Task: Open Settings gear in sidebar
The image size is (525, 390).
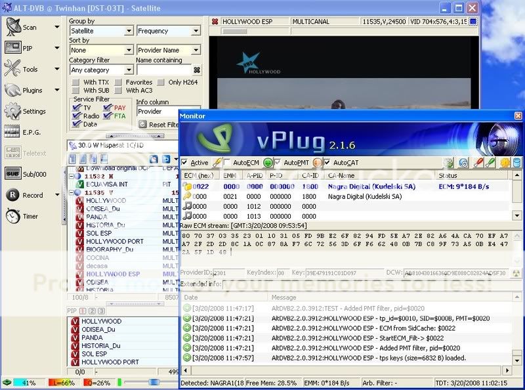Action: [x=13, y=111]
